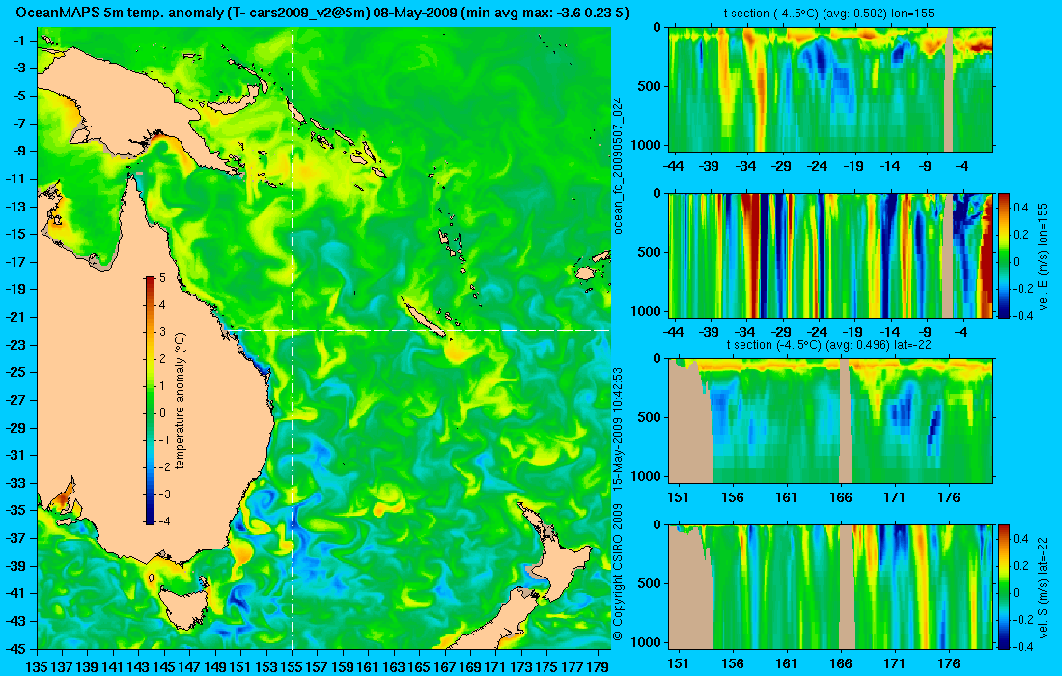
Task: Open the temperature section plot at lat=-22
Action: 830,421
